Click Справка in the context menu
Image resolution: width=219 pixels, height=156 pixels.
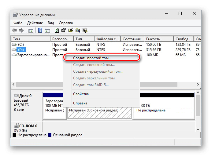80,103
